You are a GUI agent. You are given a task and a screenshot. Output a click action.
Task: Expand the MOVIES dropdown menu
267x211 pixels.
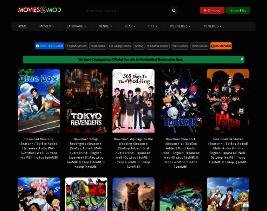pos(47,26)
